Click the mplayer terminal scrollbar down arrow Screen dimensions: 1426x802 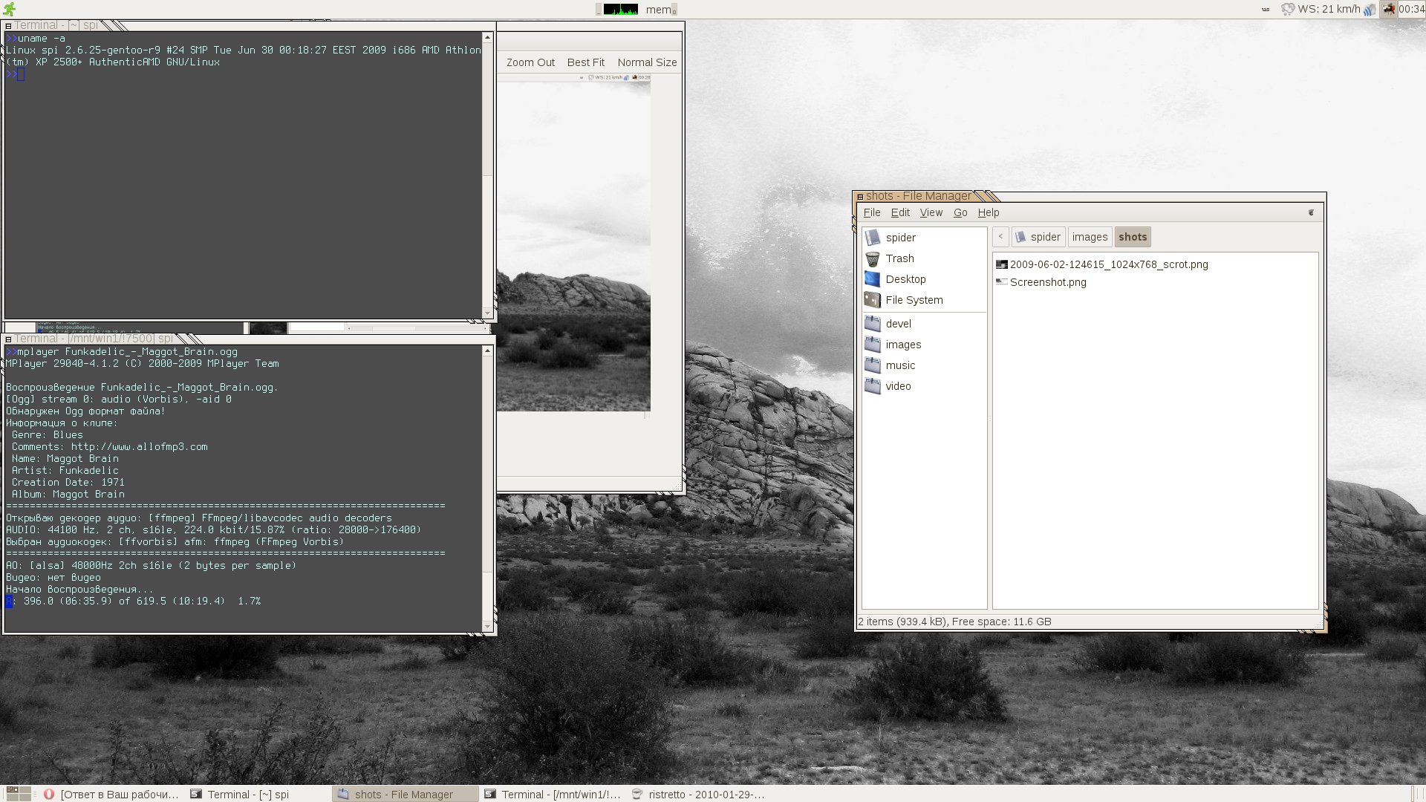pyautogui.click(x=487, y=627)
